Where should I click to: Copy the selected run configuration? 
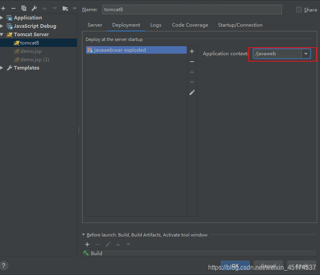click(24, 8)
